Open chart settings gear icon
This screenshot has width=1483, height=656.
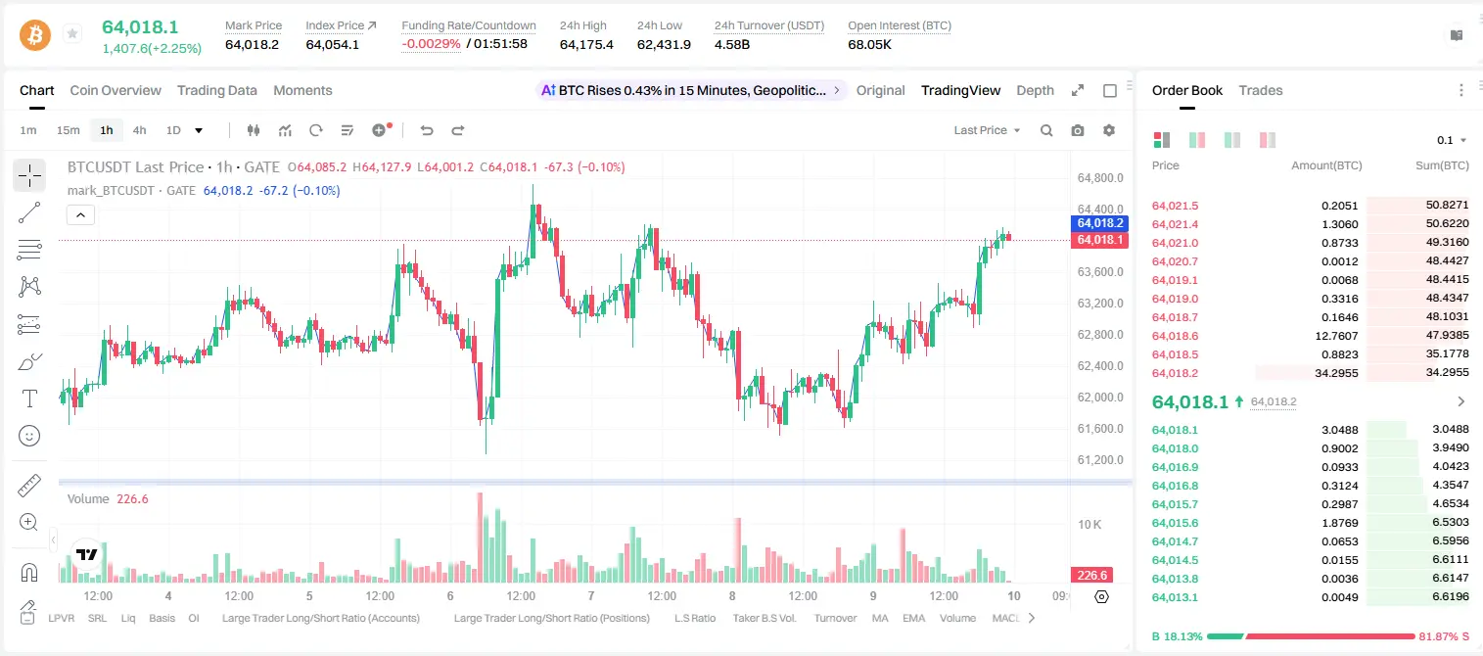(x=1109, y=130)
